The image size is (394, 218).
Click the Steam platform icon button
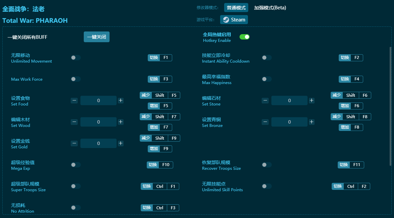[x=234, y=20]
